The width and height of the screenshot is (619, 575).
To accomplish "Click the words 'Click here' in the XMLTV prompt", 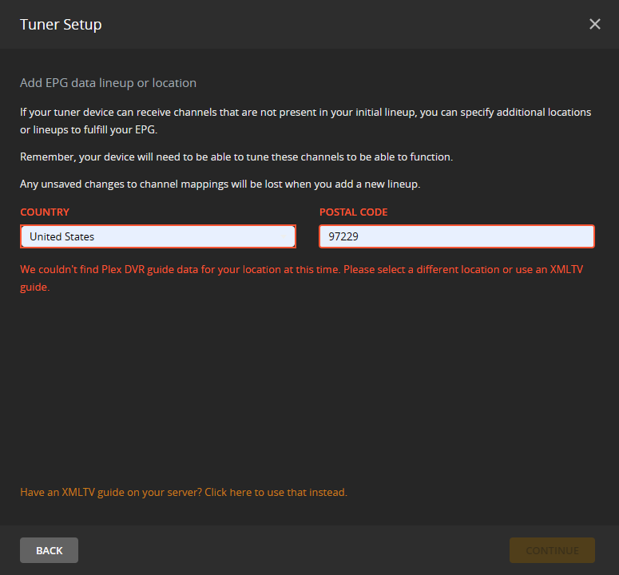I will (x=228, y=492).
